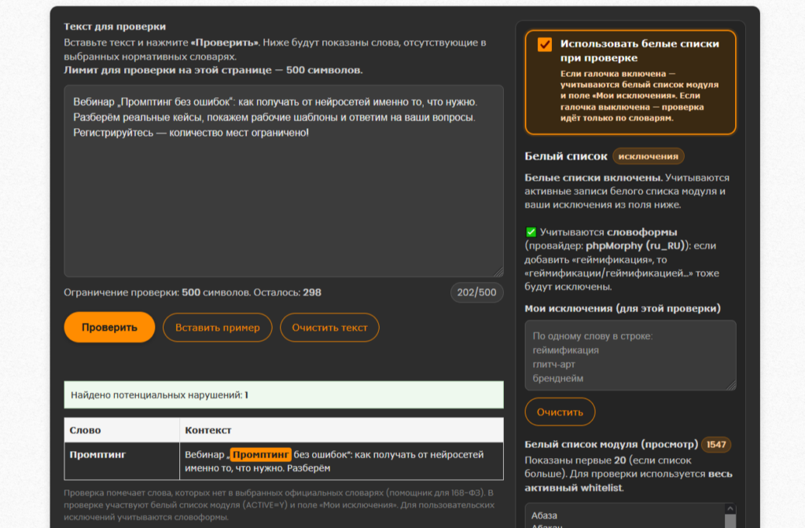Click the 1547 count badge
805x528 pixels.
[716, 445]
